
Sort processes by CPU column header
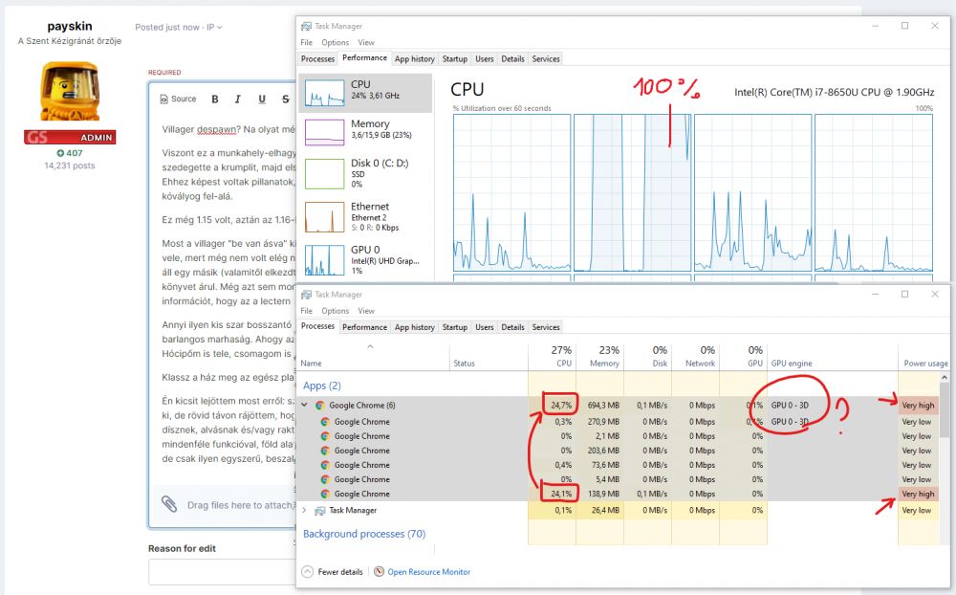pyautogui.click(x=552, y=357)
